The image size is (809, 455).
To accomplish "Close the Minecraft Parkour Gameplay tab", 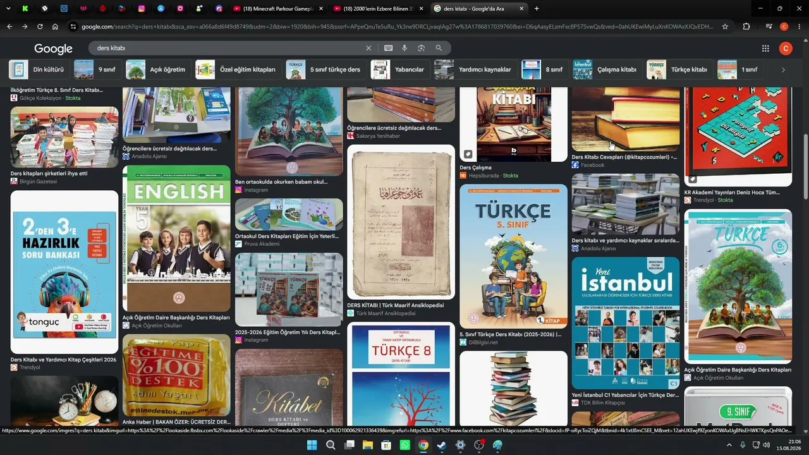I will pyautogui.click(x=321, y=9).
